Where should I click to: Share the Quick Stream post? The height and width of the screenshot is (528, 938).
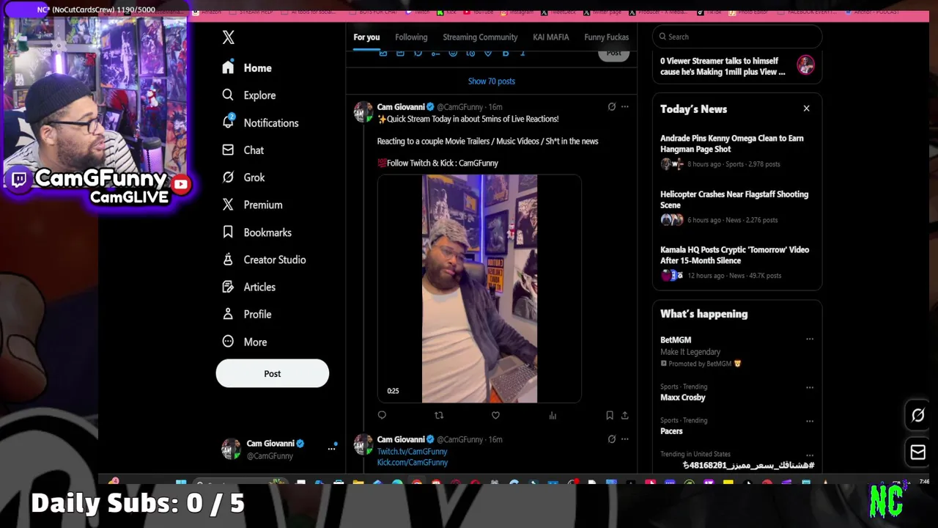tap(625, 416)
